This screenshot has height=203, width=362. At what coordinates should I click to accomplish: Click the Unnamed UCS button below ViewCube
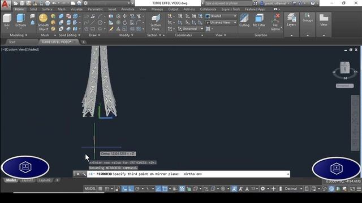[x=344, y=86]
